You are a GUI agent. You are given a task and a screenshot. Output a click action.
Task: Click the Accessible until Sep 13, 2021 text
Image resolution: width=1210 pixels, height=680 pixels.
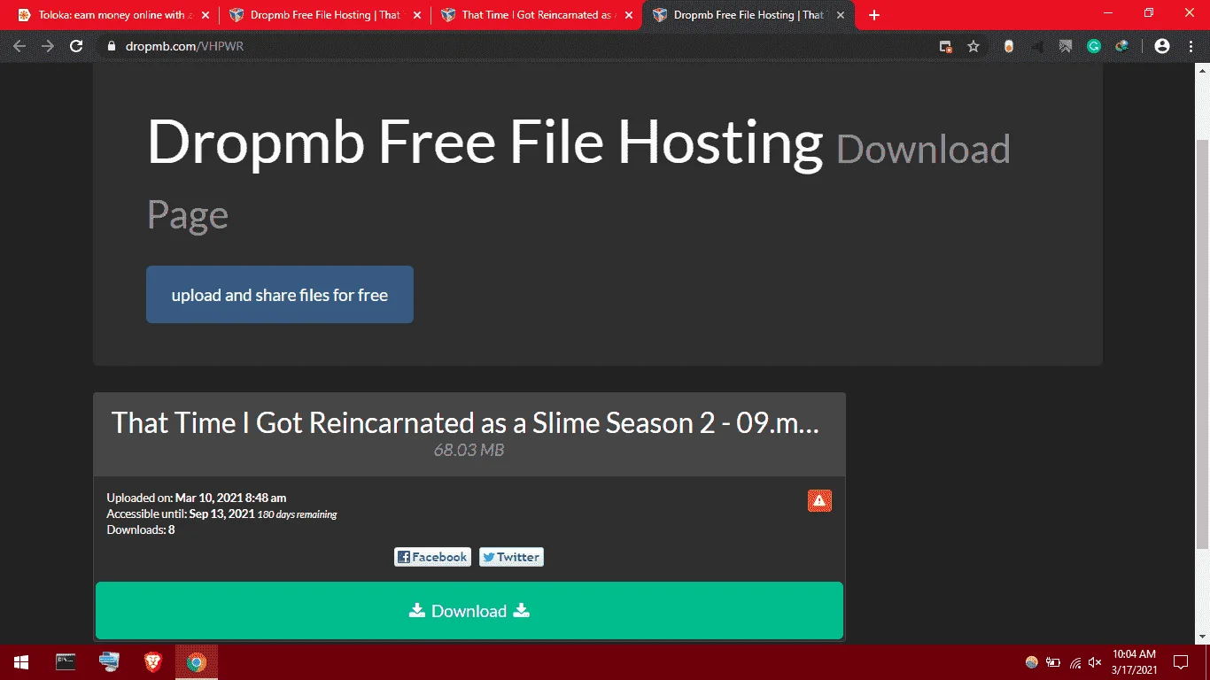point(181,514)
